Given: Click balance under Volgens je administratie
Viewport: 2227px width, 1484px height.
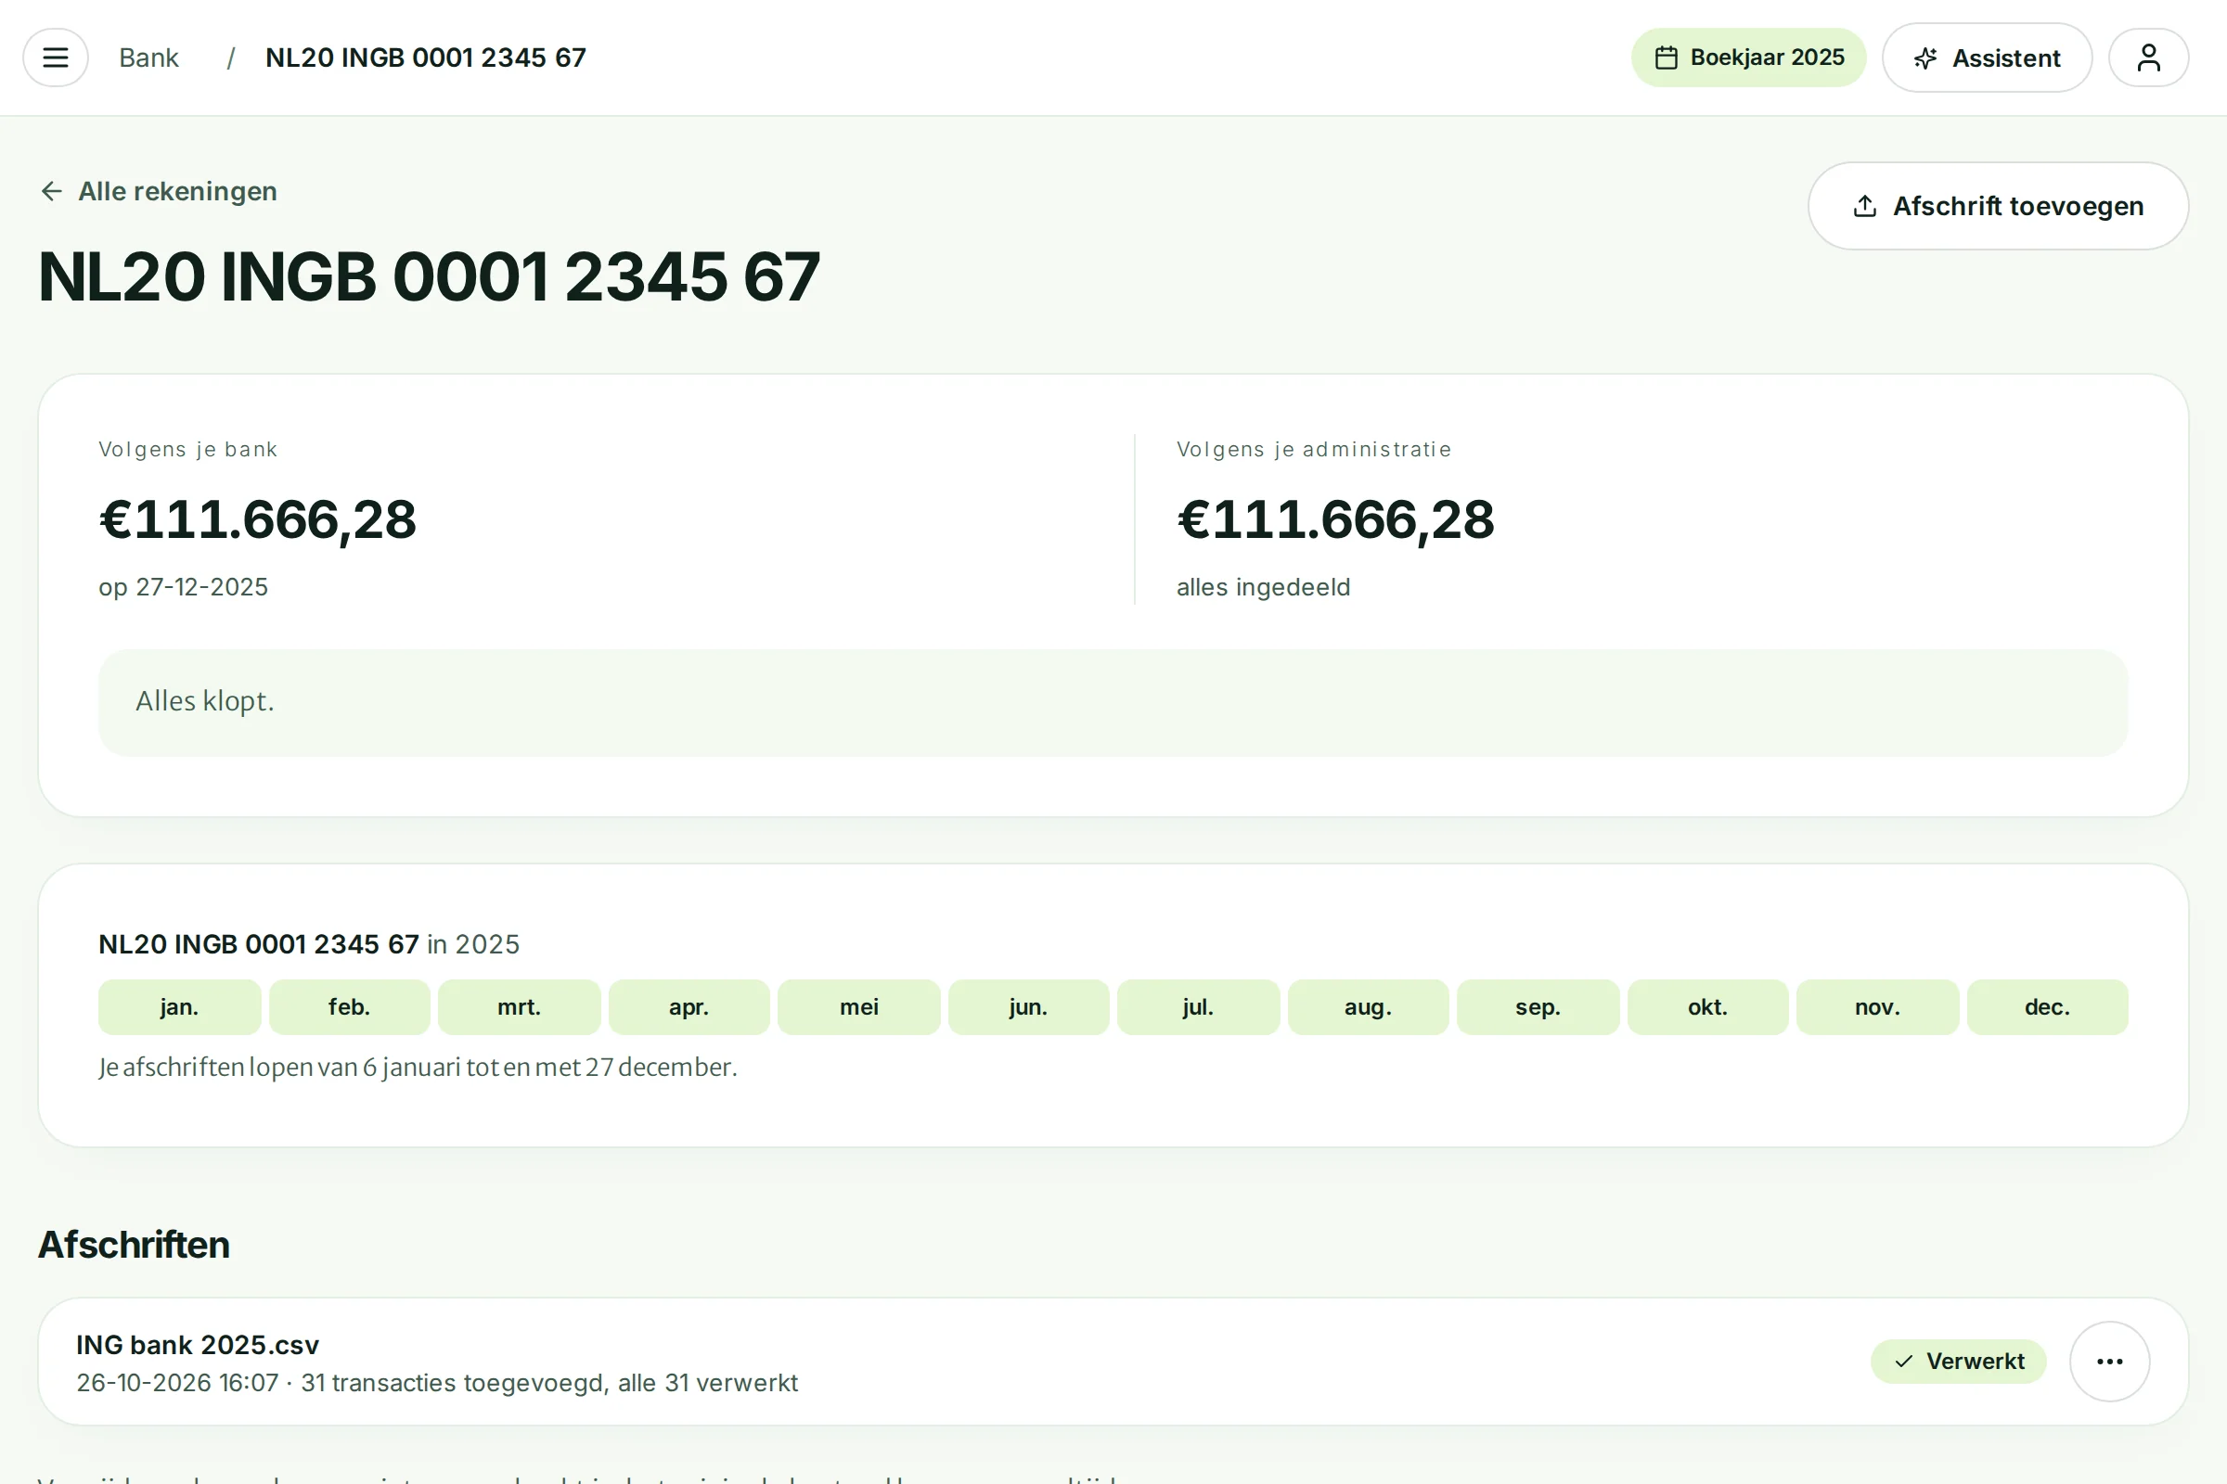Looking at the screenshot, I should [x=1335, y=519].
